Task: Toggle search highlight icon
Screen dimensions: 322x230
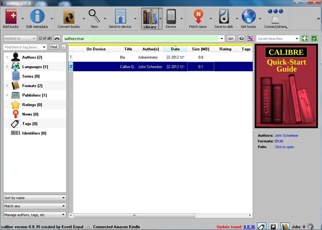Action: tap(250, 38)
